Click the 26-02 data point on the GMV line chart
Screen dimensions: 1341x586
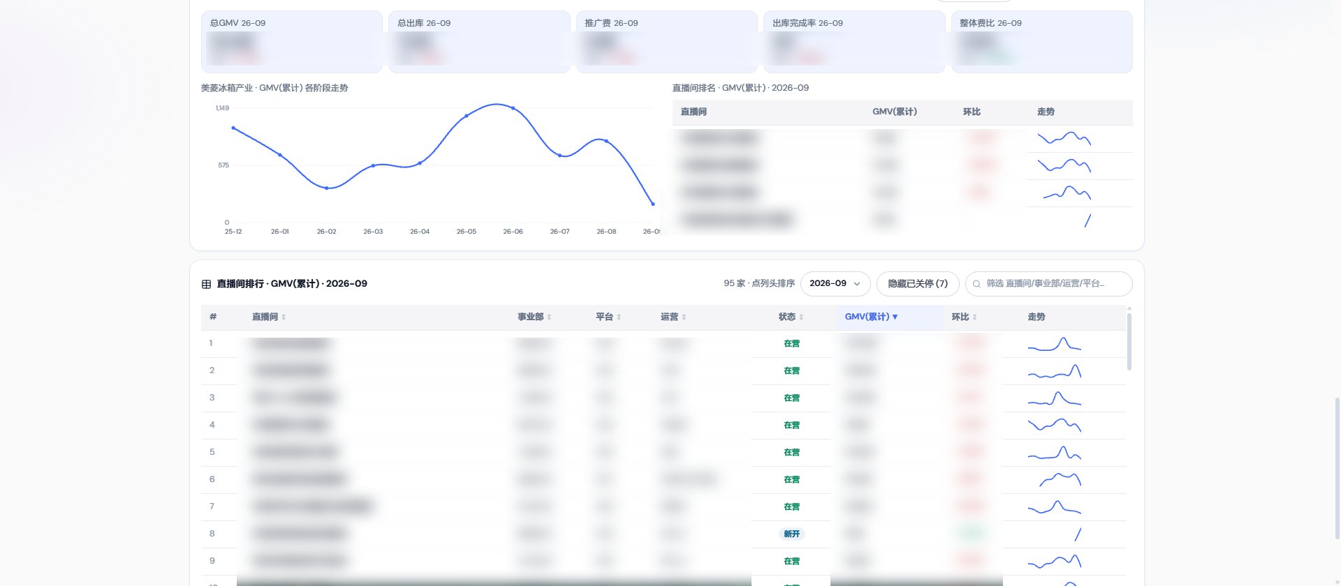point(326,188)
